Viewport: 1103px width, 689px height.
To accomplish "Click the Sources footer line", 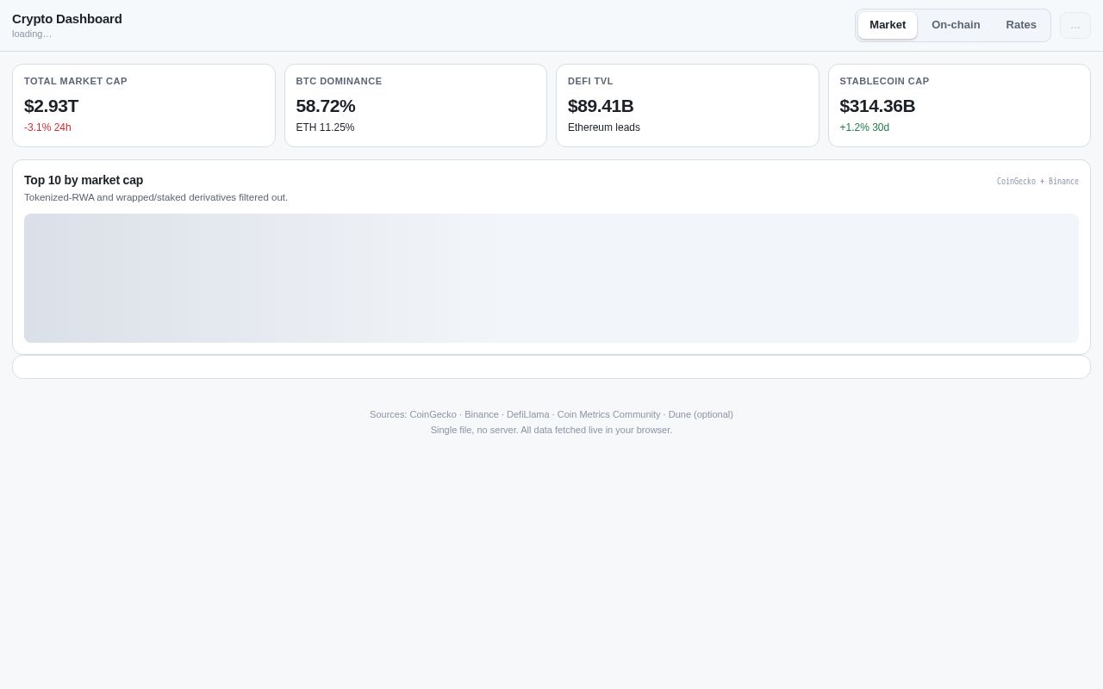I will (x=551, y=414).
